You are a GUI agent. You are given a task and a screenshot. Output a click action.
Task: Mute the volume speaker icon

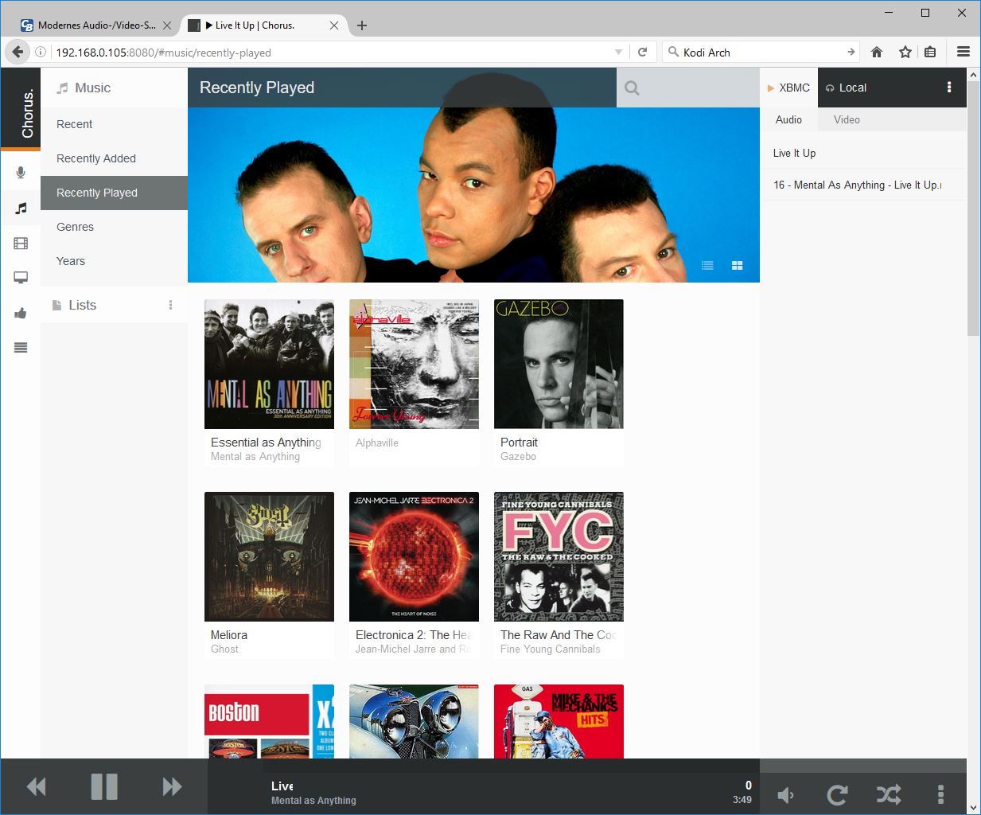[786, 794]
